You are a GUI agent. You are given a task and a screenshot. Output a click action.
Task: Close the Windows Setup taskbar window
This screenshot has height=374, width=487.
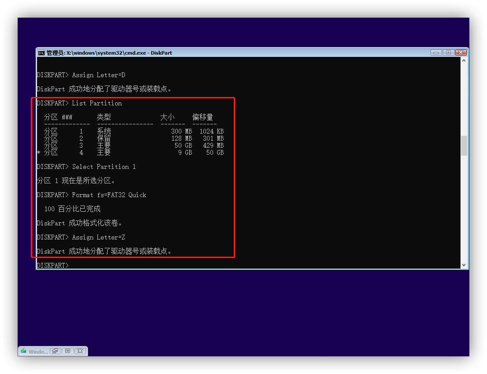(80, 351)
